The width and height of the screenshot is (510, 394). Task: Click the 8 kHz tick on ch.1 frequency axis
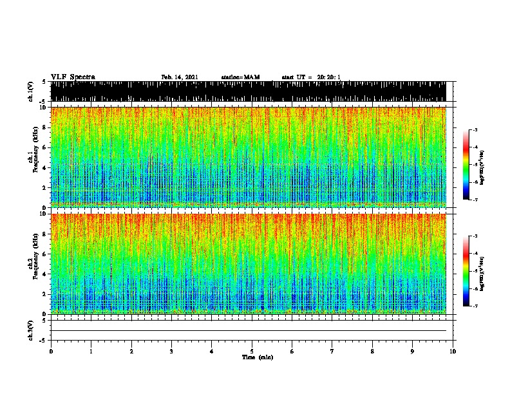tap(45, 127)
